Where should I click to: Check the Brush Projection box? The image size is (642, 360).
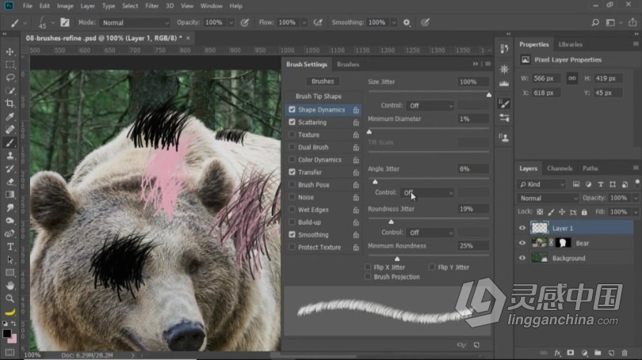[368, 277]
